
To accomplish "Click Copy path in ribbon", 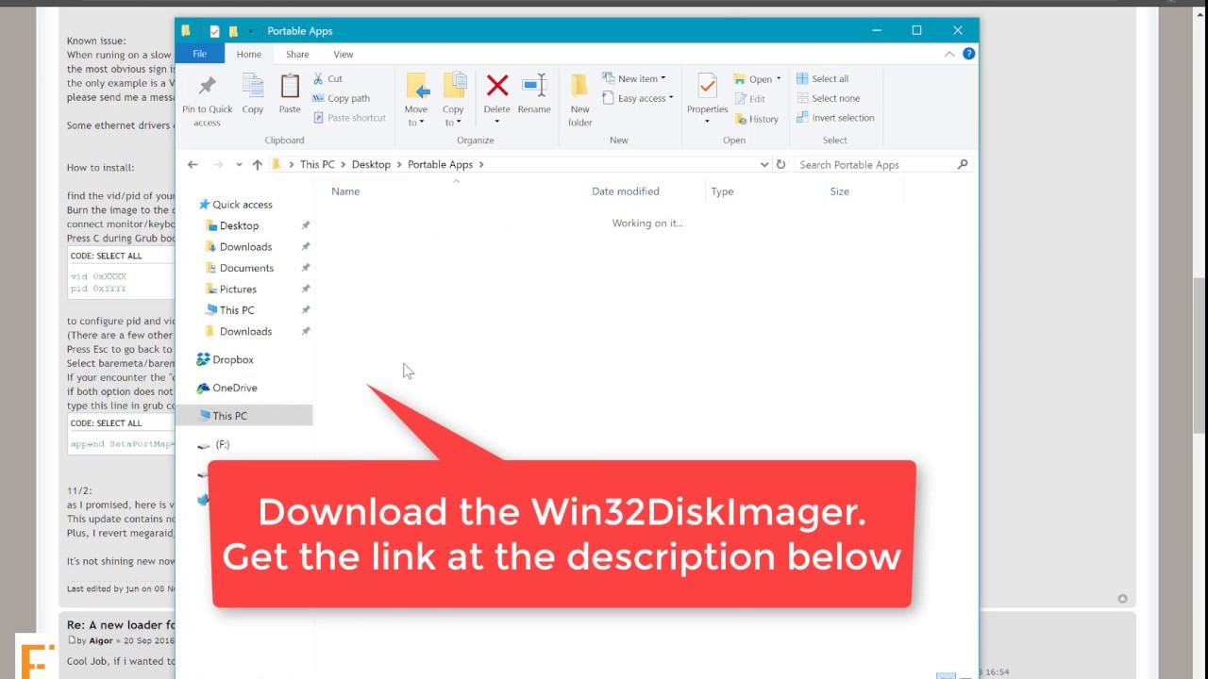I will point(341,98).
